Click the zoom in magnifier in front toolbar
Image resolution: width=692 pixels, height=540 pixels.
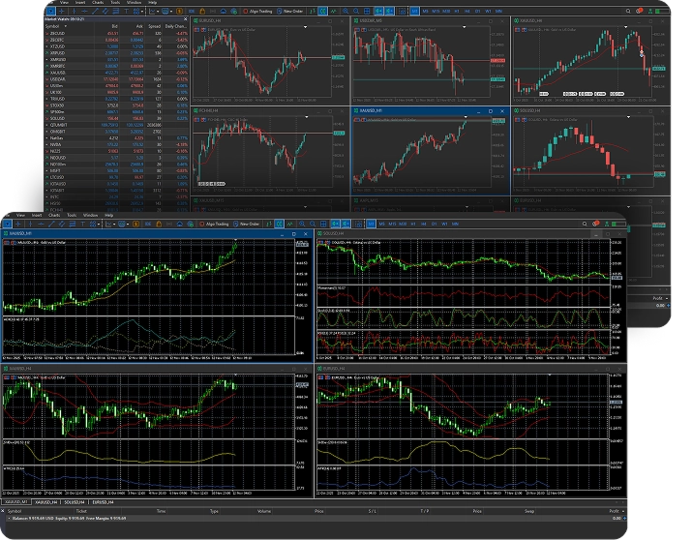(x=301, y=225)
